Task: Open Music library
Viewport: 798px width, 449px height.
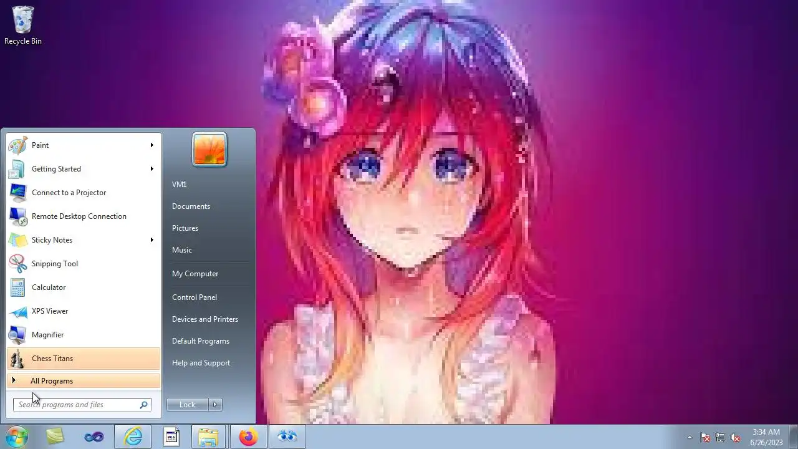Action: 182,250
